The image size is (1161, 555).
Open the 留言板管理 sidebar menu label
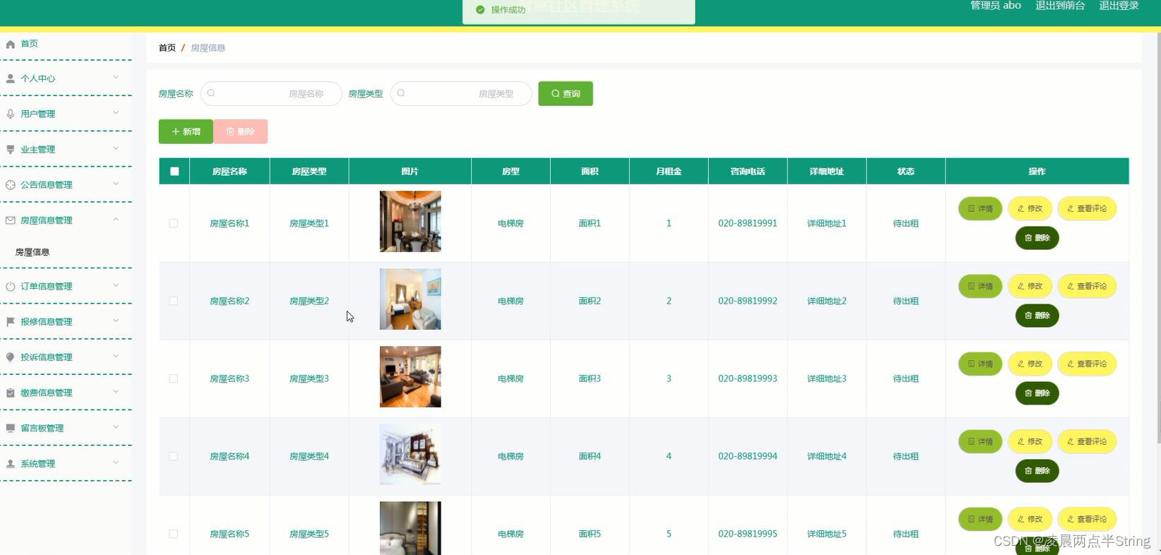point(42,428)
